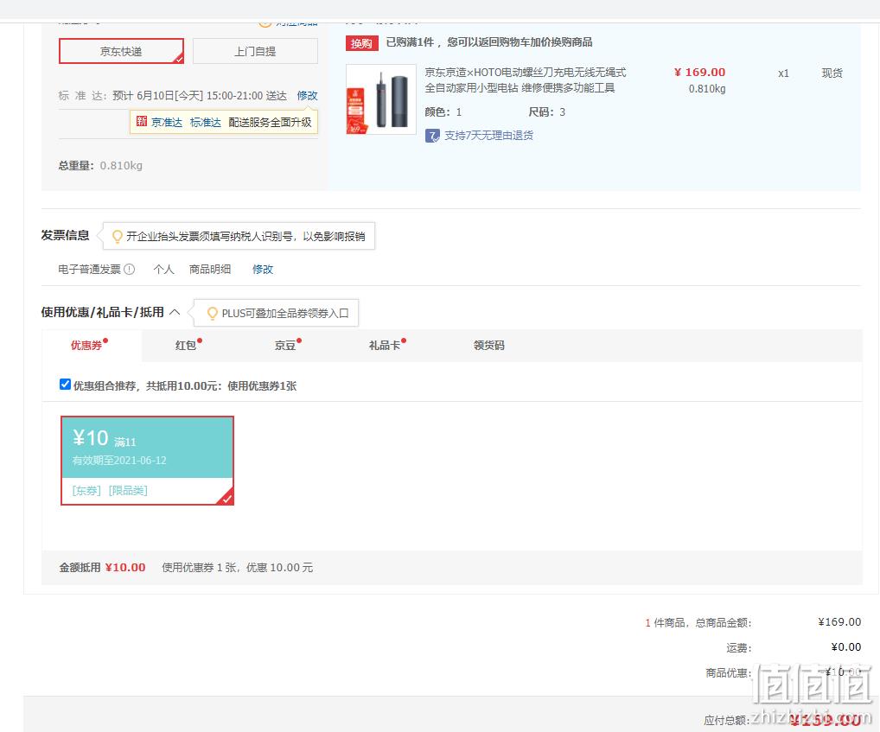Click 商品明细 invoice content text
The width and height of the screenshot is (880, 732).
pyautogui.click(x=210, y=270)
